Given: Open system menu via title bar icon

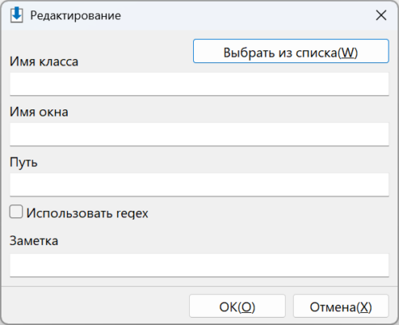Looking at the screenshot, I should (17, 15).
